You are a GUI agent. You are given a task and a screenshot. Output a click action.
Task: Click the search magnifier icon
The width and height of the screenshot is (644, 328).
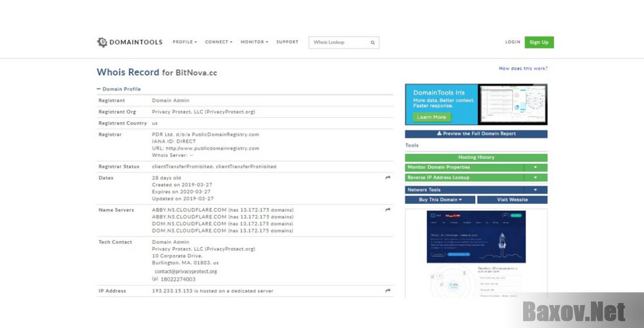click(372, 43)
